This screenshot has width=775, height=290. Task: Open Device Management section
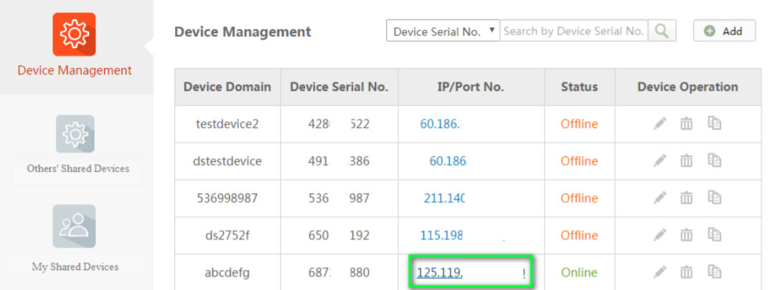[x=75, y=47]
